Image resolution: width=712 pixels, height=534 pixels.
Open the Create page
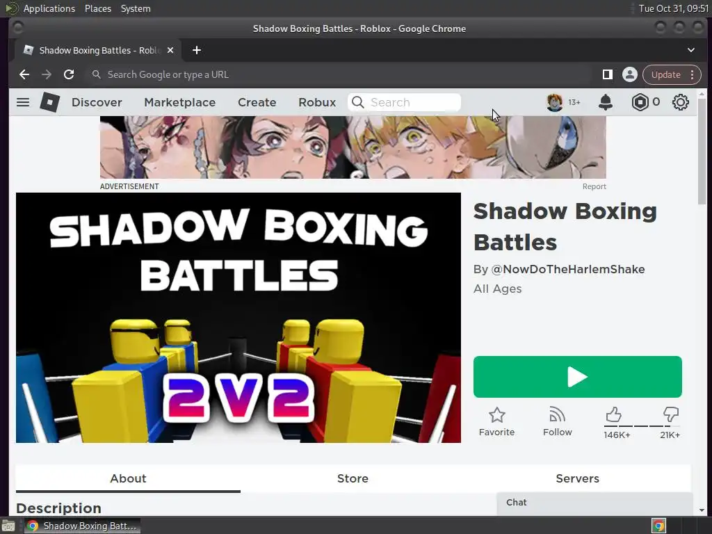[257, 102]
